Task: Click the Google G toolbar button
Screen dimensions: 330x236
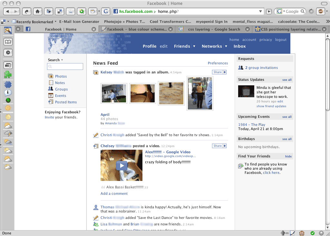Action: coord(106,11)
